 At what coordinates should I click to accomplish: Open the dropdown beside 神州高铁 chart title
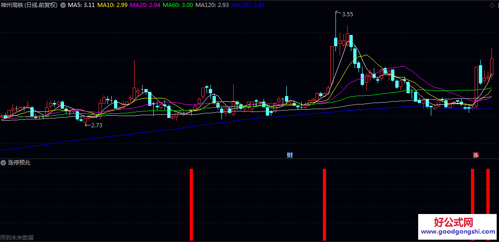63,5
